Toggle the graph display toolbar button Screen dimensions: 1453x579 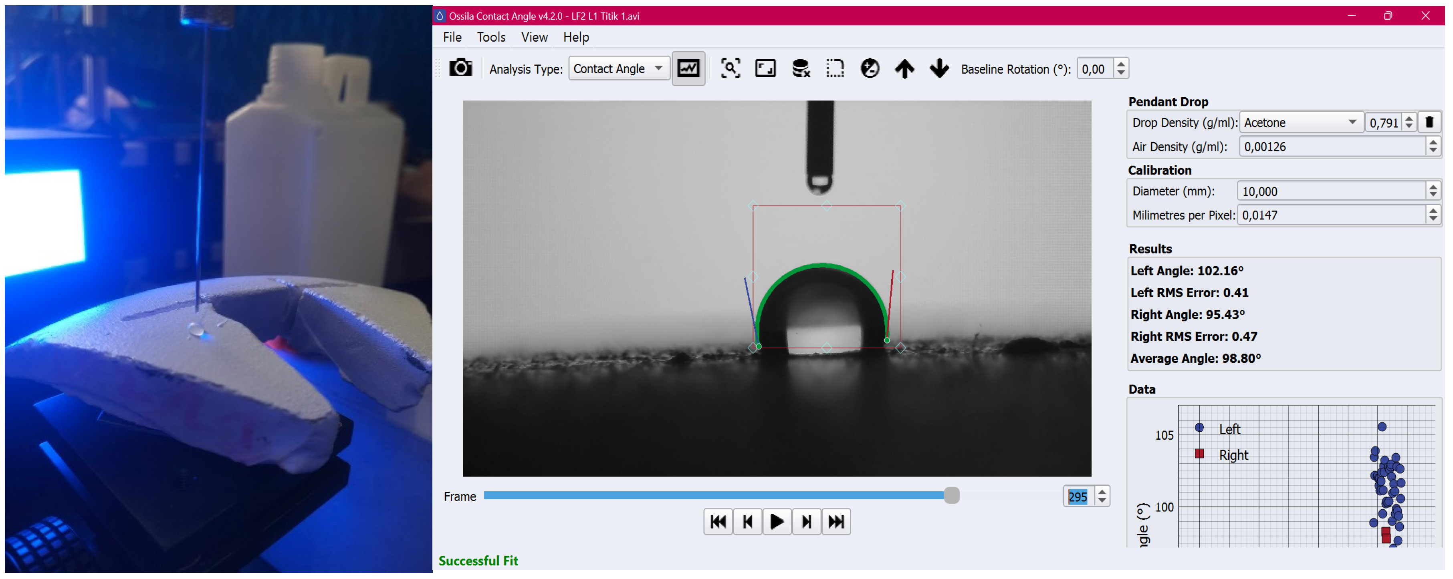[x=688, y=69]
